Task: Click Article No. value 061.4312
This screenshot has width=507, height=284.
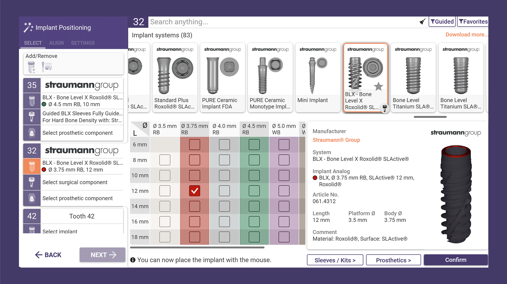Action: [324, 201]
